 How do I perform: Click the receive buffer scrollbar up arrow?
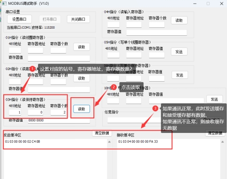pyautogui.click(x=223, y=142)
